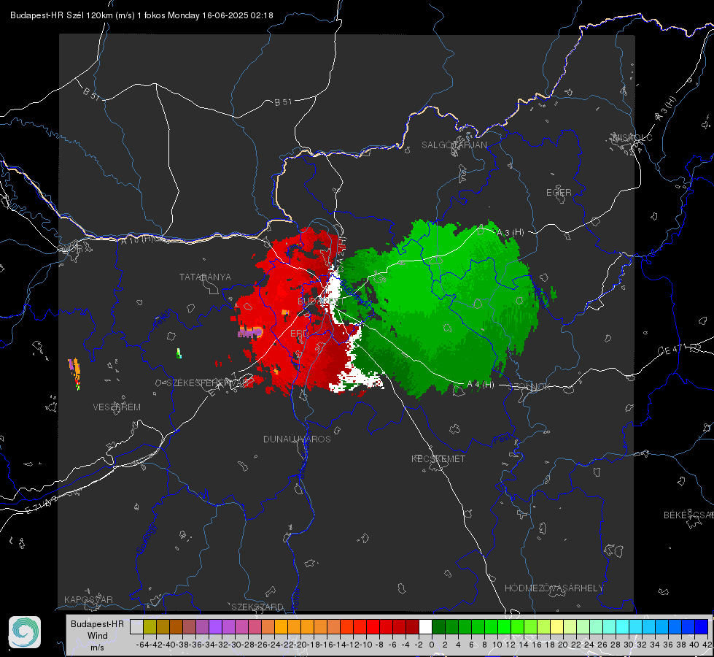Click the A 3 (H) label near Eger
Viewport: 714px width, 657px height.
coord(511,232)
